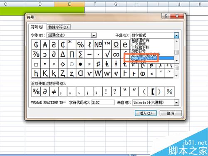The height and width of the screenshot is (156, 208).
Task: Pick the hryvnia sign ₴ in symbol grid
Action: (54, 45)
